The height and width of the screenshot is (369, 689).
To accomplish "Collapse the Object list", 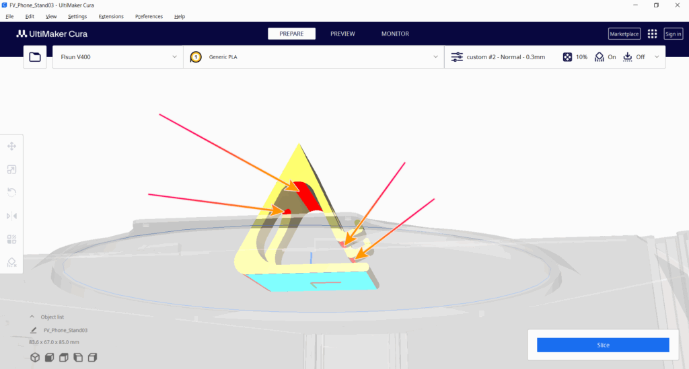I will [32, 317].
